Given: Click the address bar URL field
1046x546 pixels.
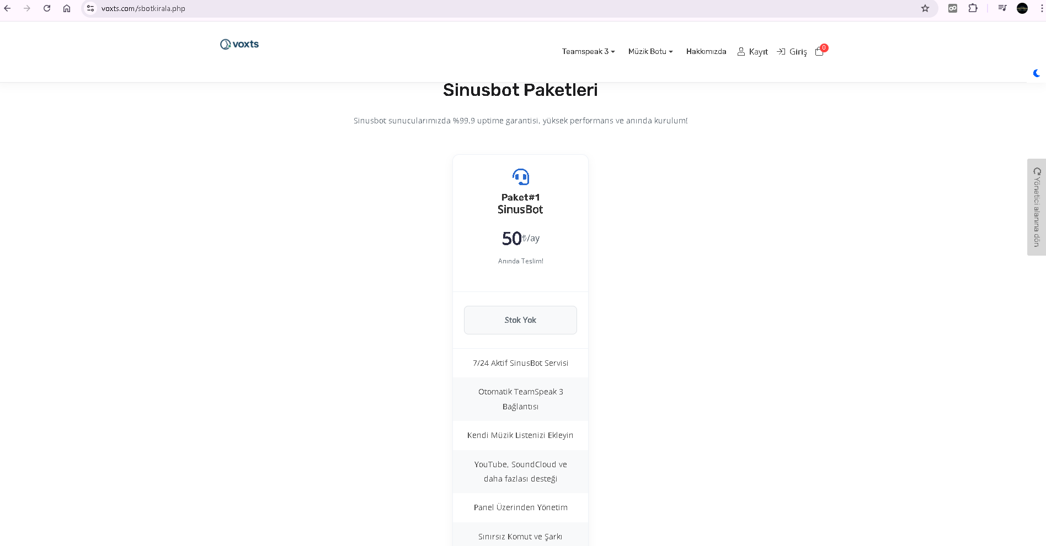Looking at the screenshot, I should point(497,8).
